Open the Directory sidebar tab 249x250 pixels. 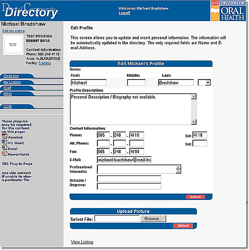pos(11,76)
